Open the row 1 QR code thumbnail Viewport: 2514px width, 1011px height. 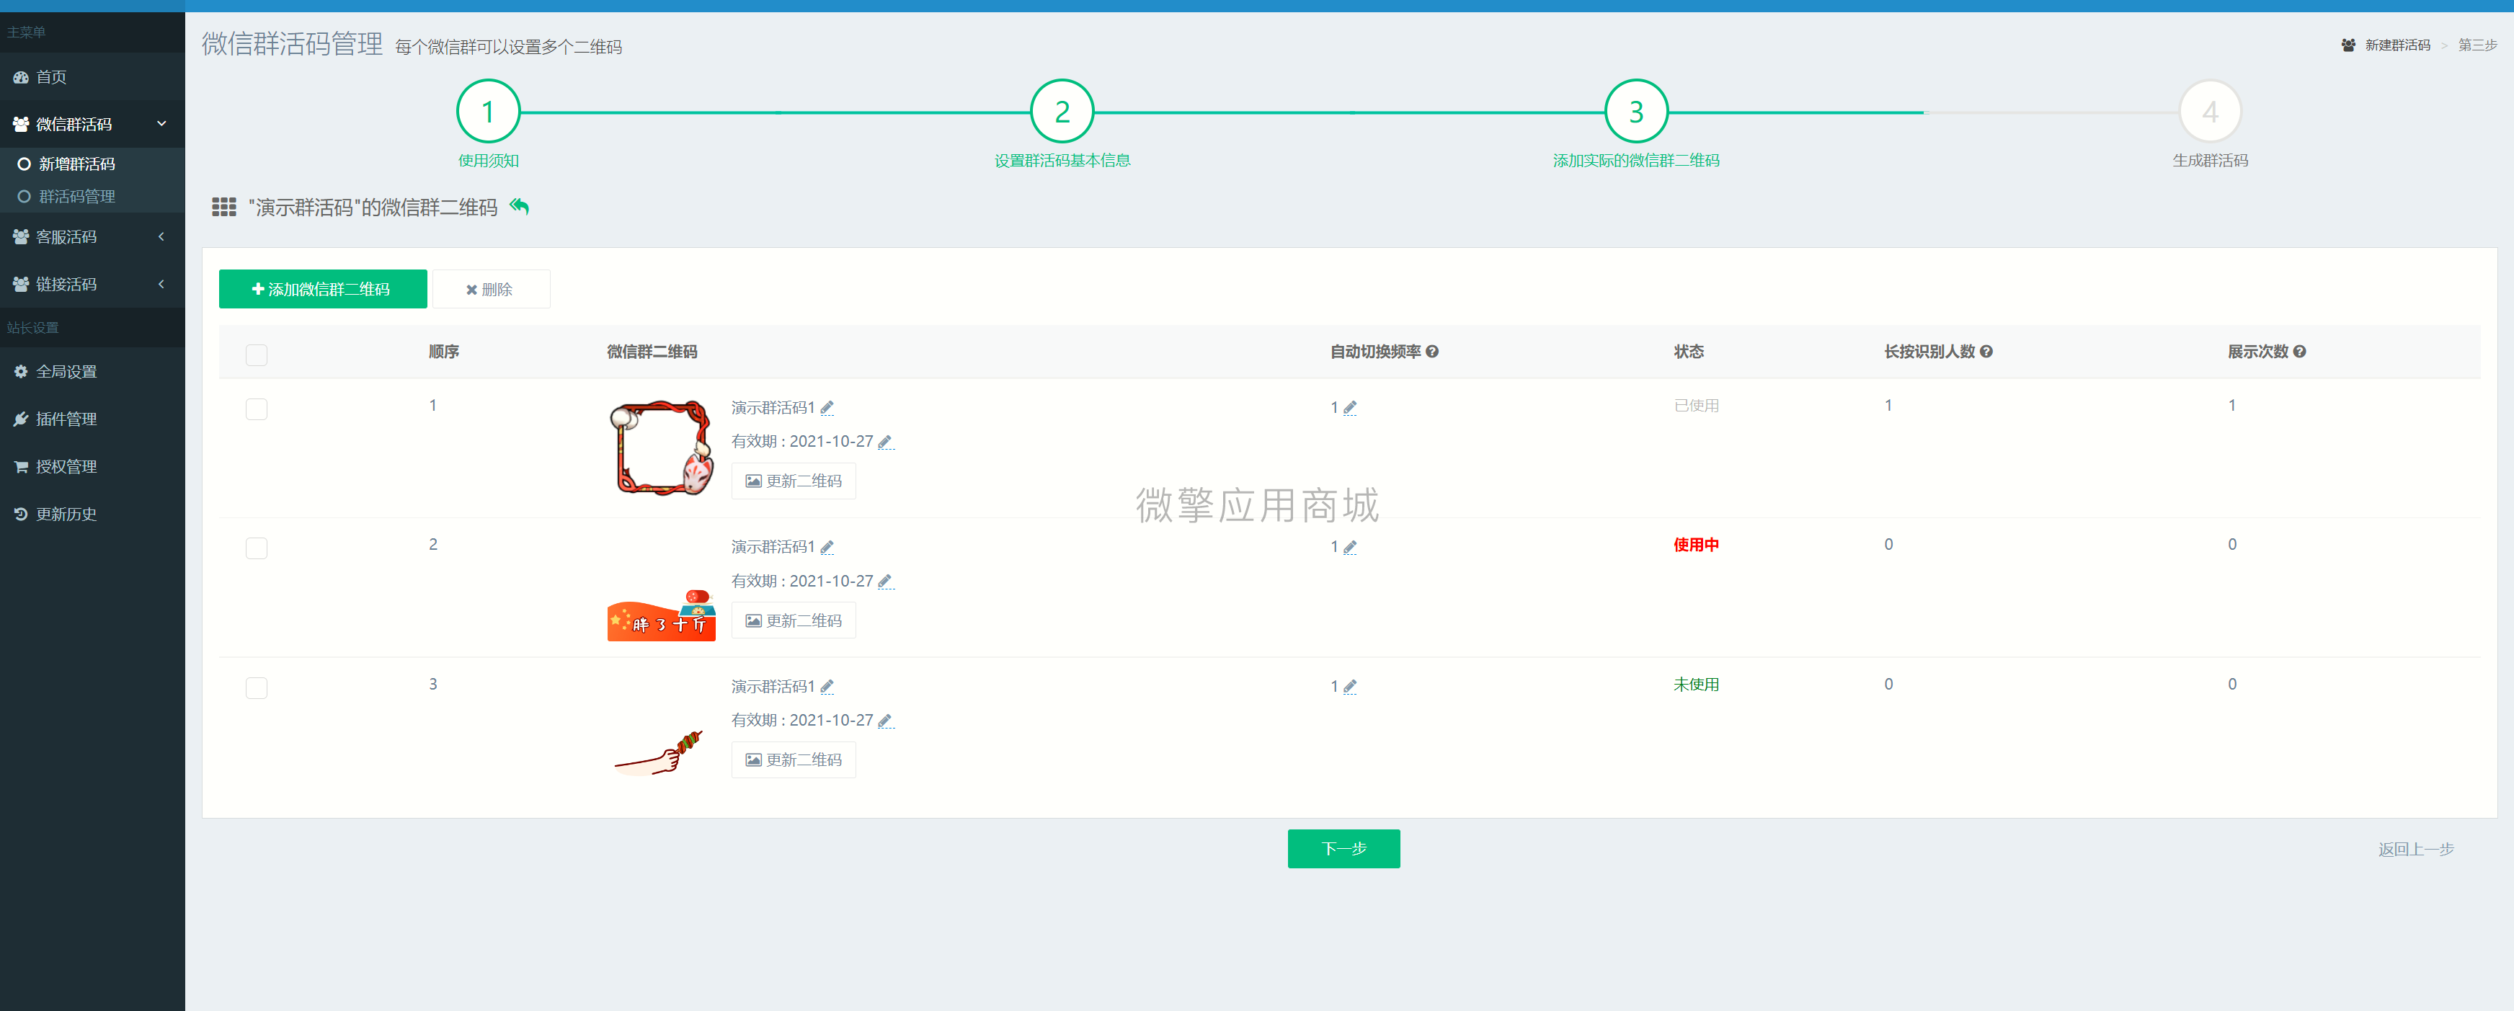click(662, 448)
